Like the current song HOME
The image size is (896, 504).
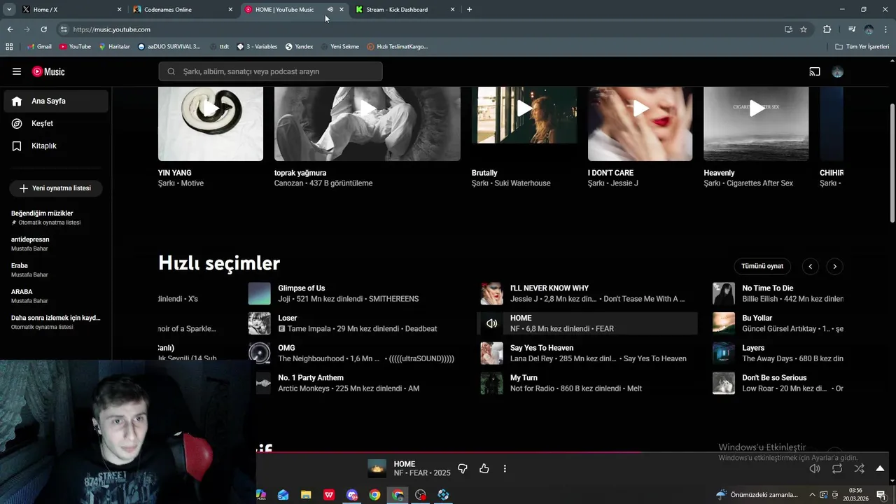(x=484, y=468)
